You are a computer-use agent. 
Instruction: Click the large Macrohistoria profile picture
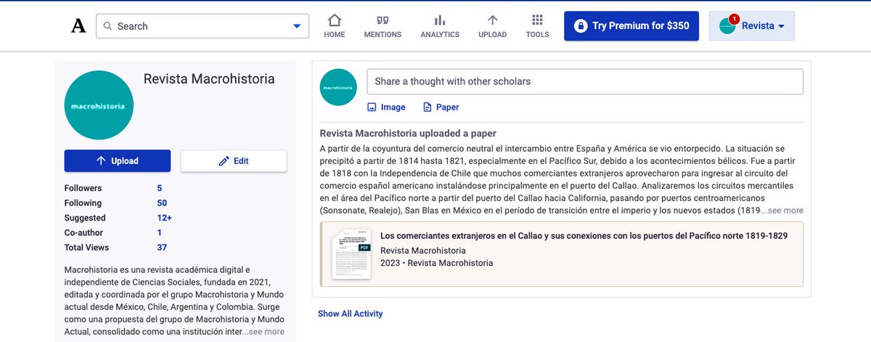[99, 105]
